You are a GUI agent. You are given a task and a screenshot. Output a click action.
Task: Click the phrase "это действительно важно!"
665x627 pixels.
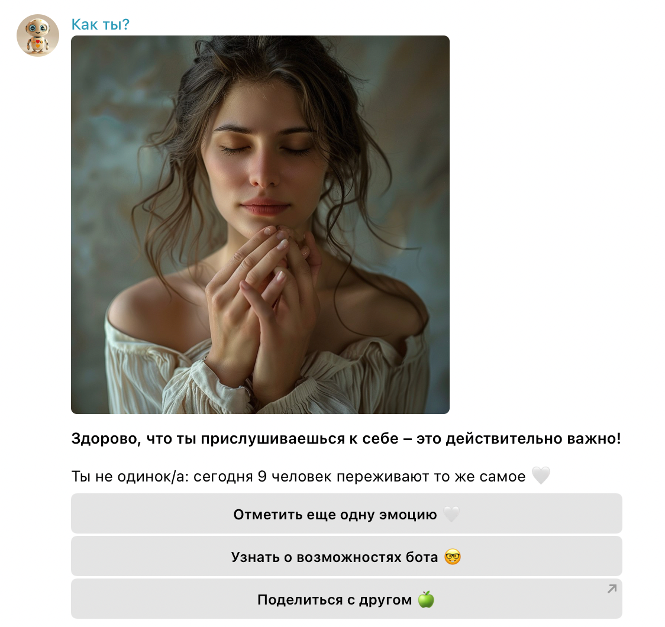pos(519,439)
